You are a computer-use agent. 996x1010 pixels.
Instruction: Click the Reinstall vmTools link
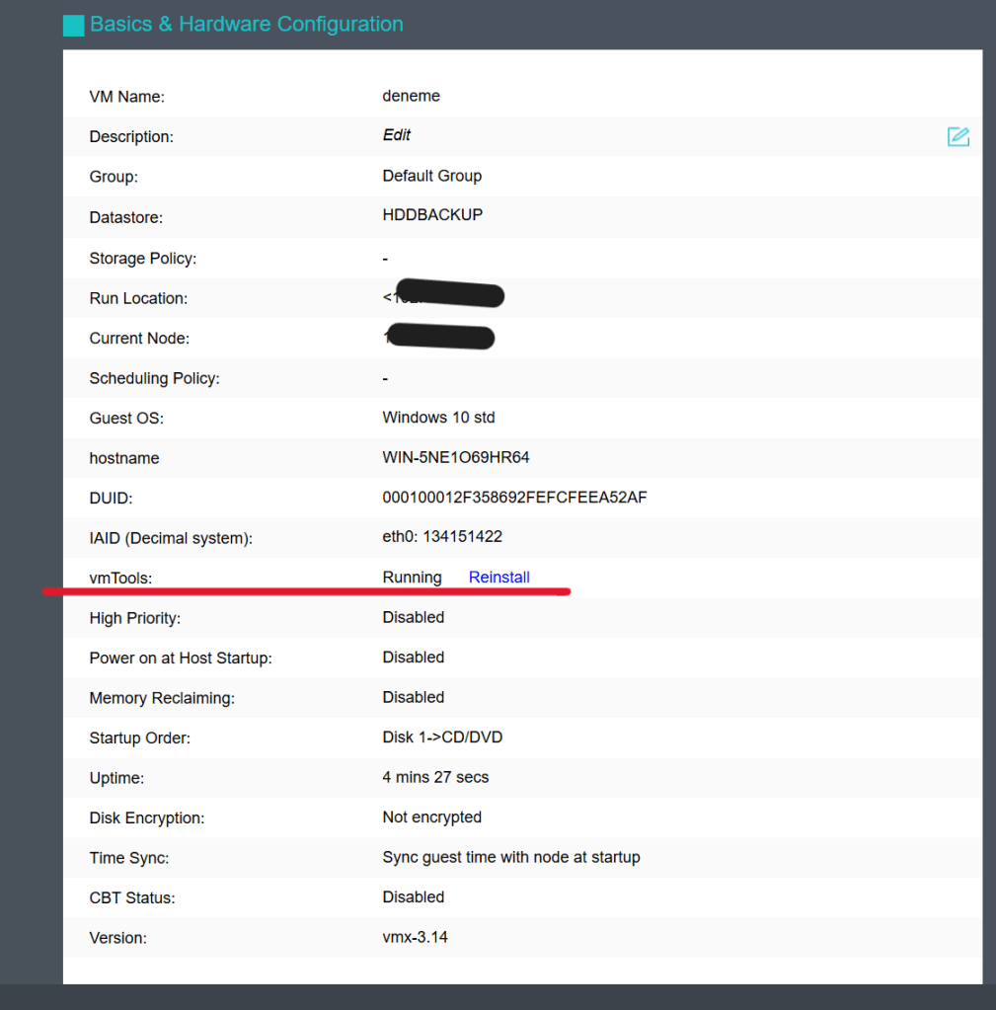498,578
